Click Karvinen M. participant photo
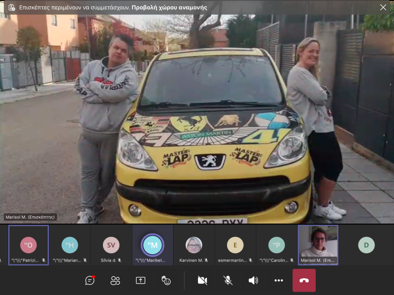This screenshot has width=394, height=295. 194,245
